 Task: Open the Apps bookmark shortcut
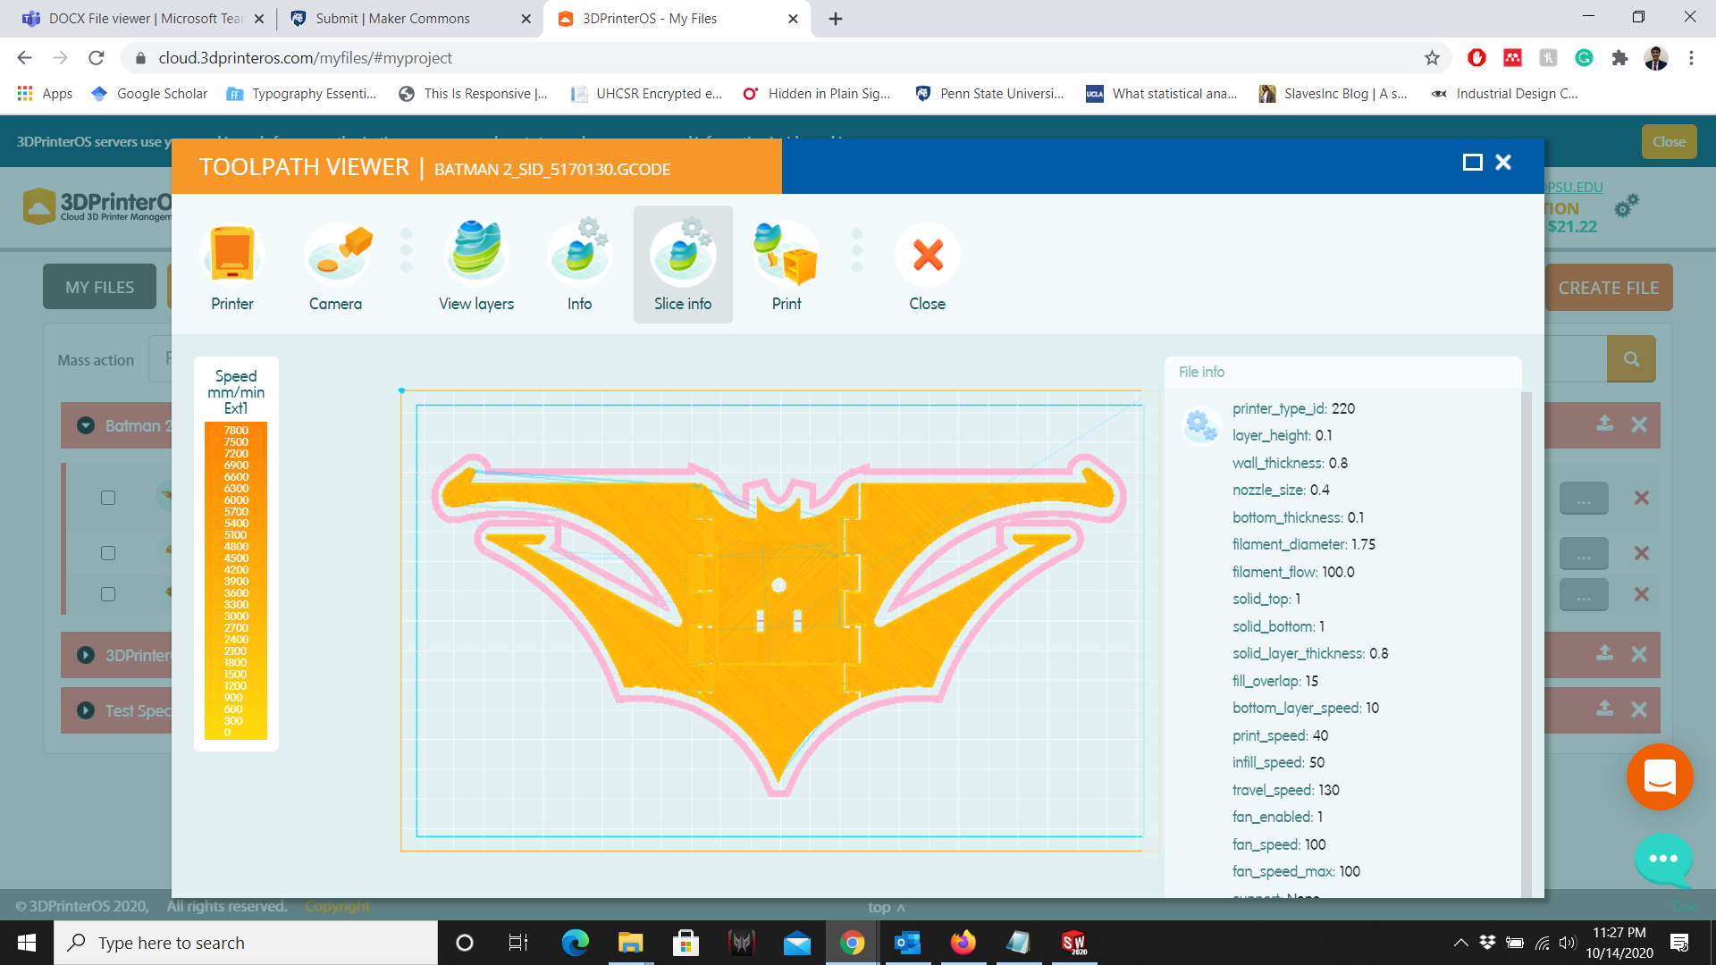(x=45, y=94)
